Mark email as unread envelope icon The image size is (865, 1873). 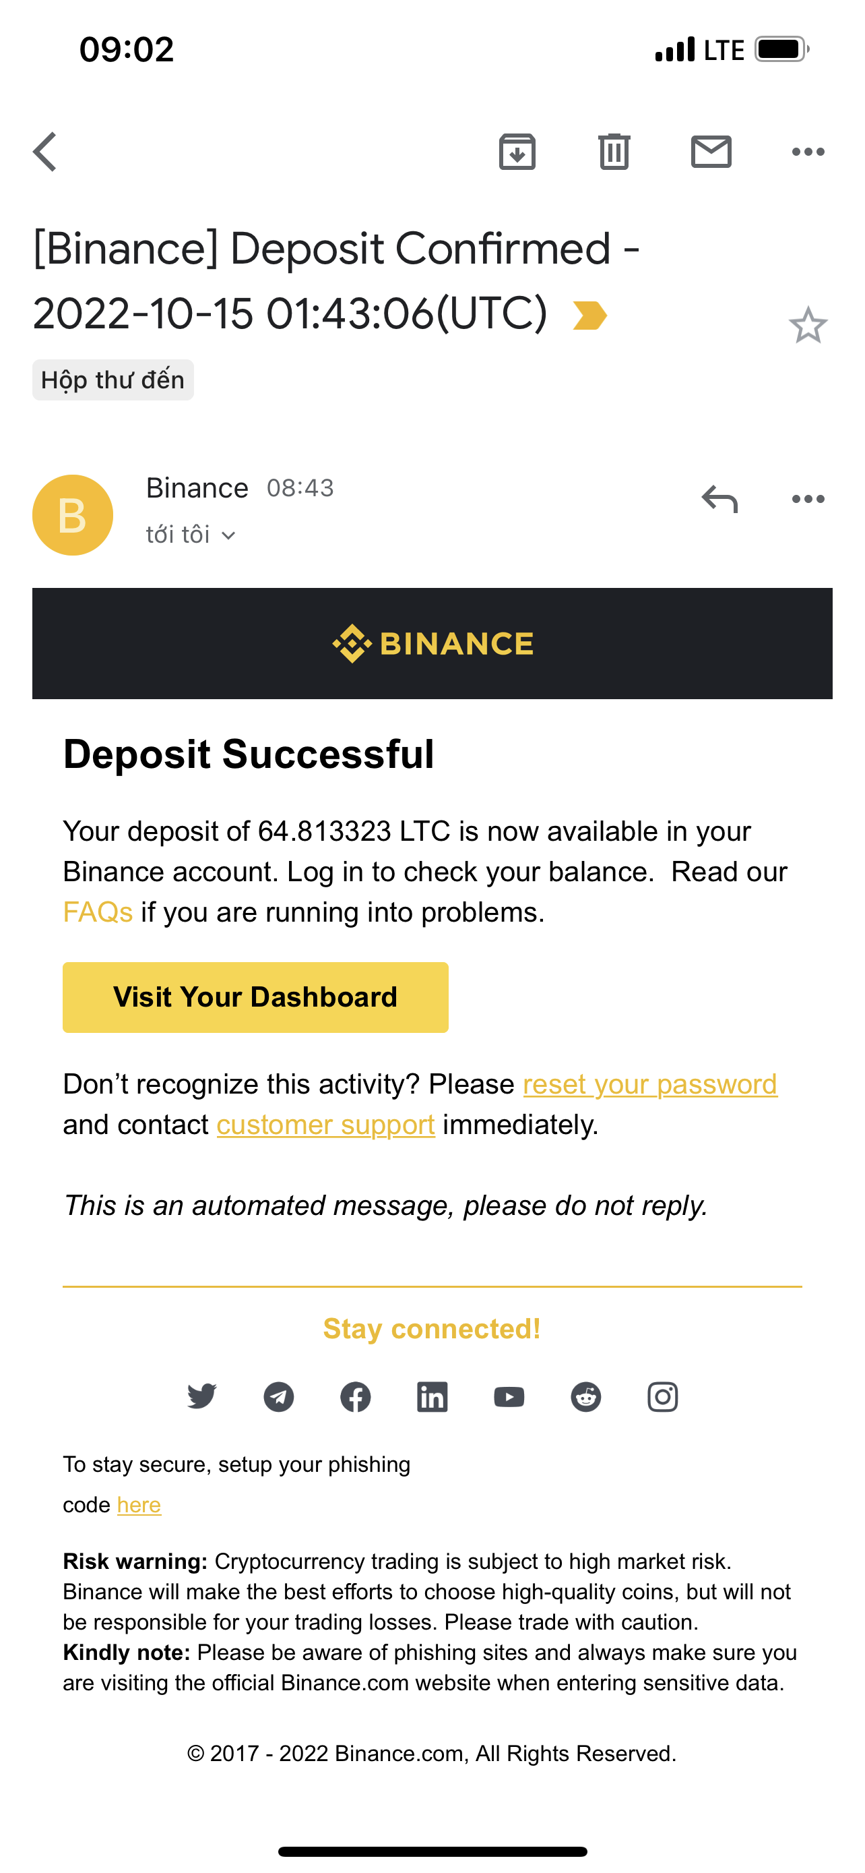[x=710, y=152]
